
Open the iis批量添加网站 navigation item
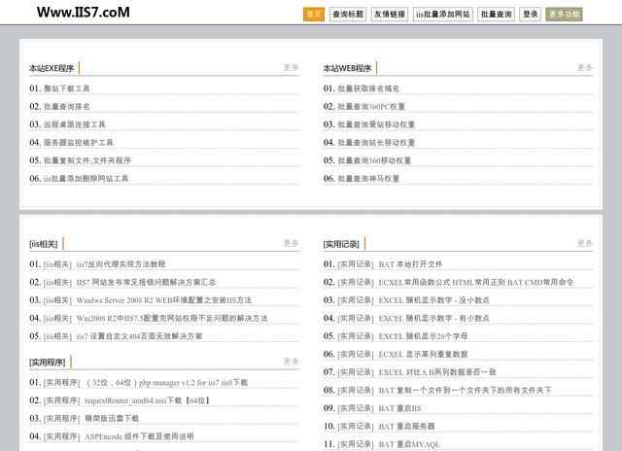442,15
